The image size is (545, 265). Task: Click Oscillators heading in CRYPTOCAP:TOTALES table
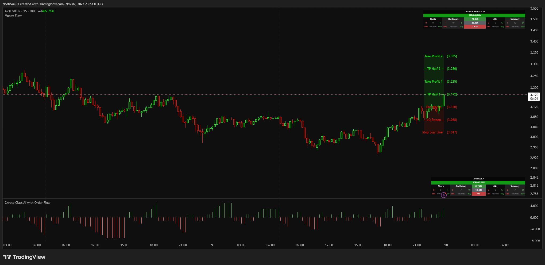[x=453, y=19]
